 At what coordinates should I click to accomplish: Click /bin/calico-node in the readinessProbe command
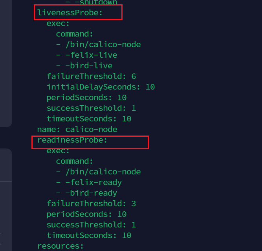103,172
